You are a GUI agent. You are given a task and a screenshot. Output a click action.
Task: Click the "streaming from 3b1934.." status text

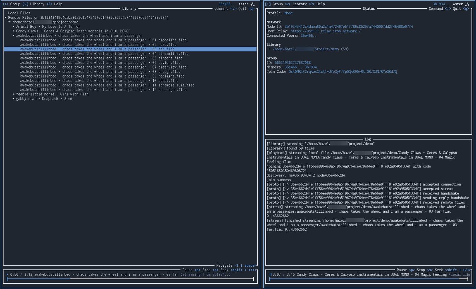[x=206, y=274]
